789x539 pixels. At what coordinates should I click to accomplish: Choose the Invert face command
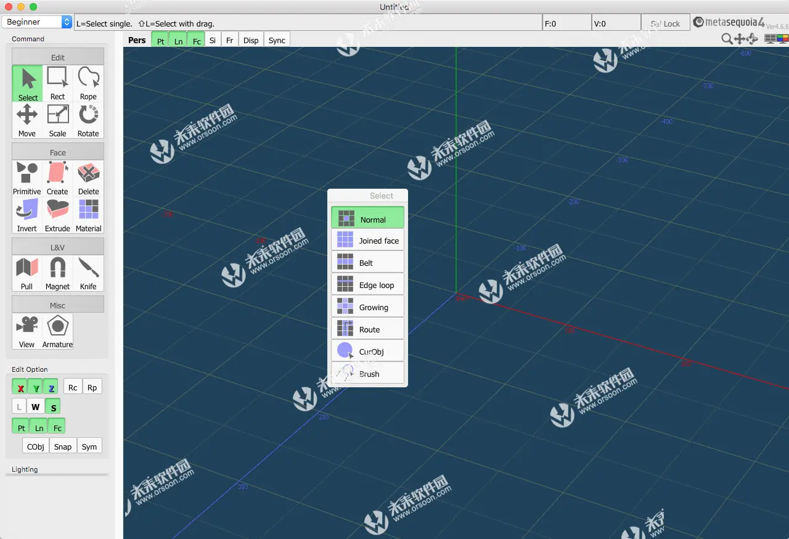(28, 215)
